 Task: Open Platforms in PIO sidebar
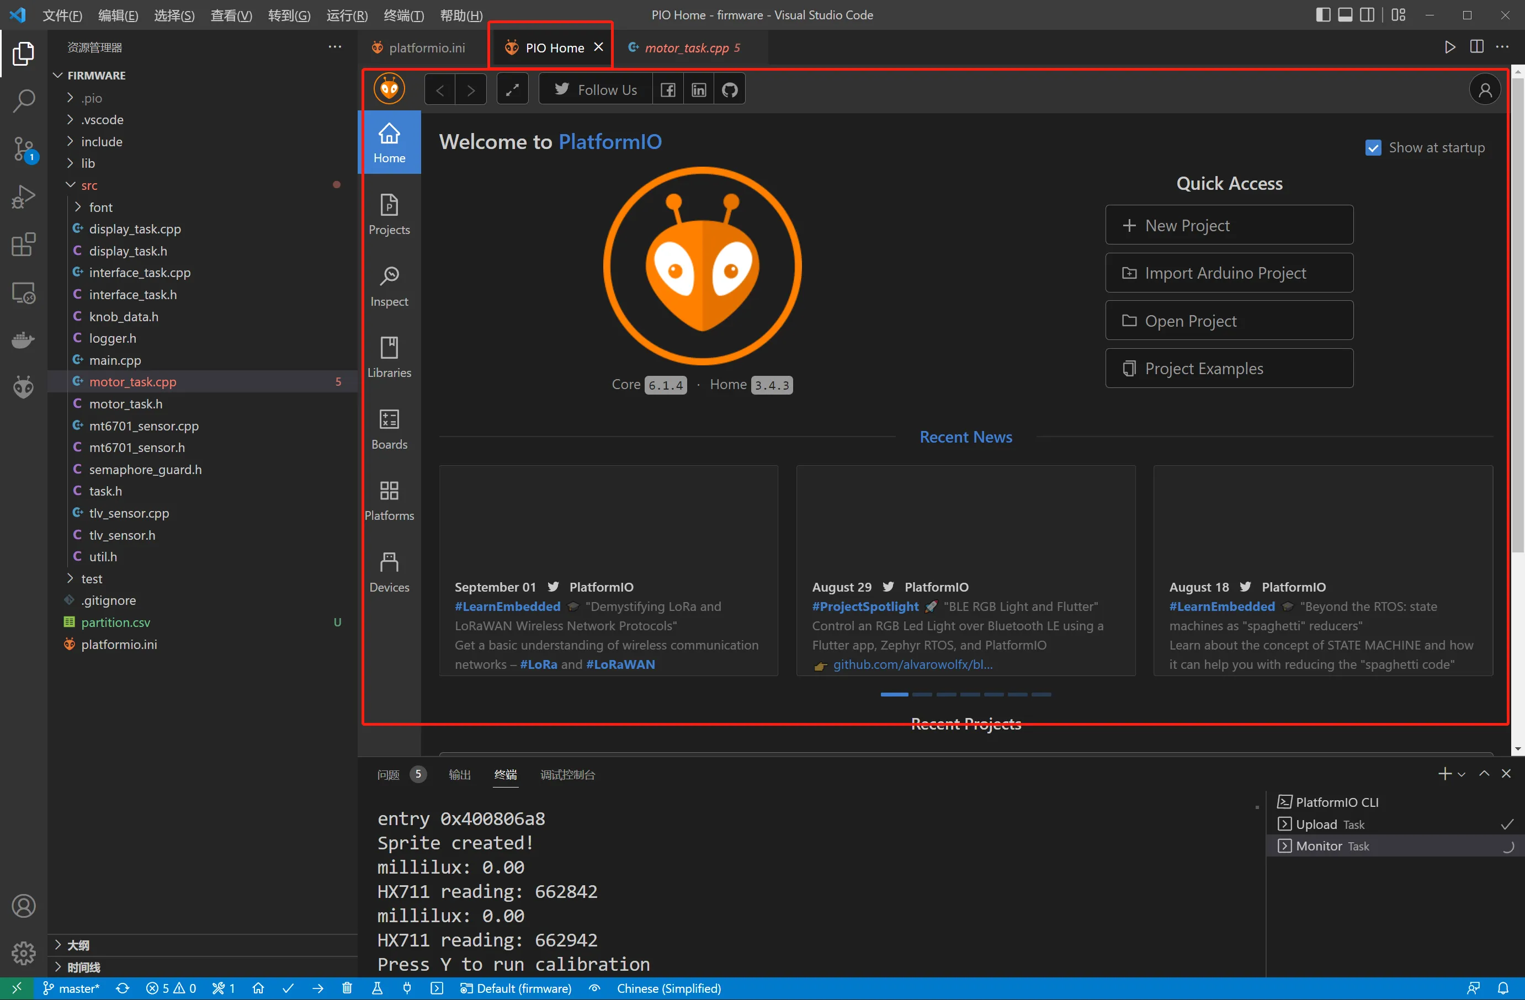coord(389,501)
